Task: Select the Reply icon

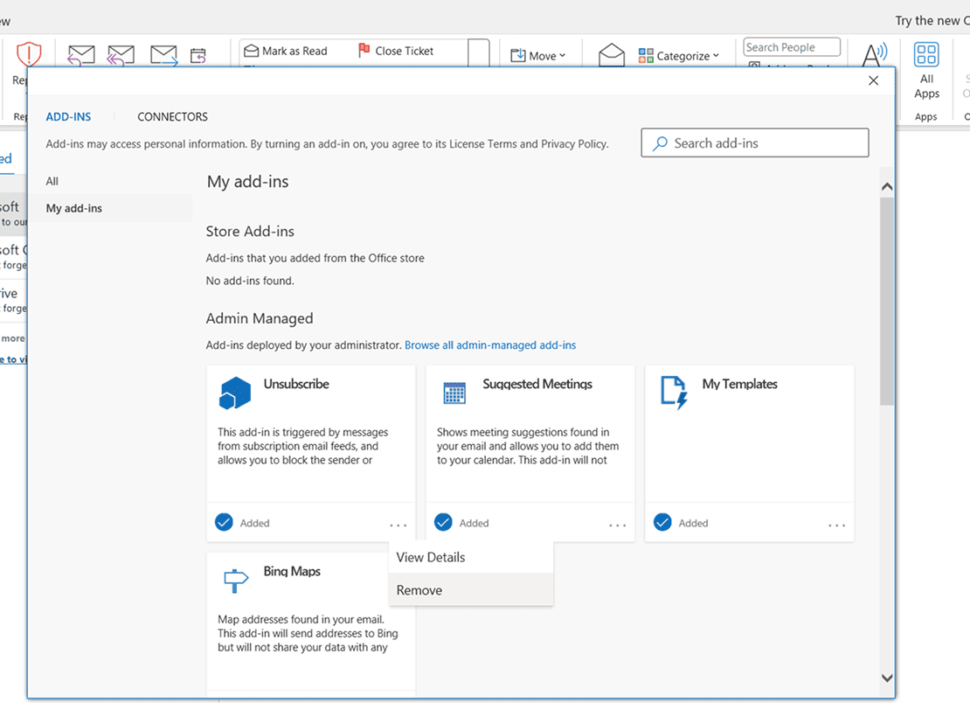Action: 81,55
